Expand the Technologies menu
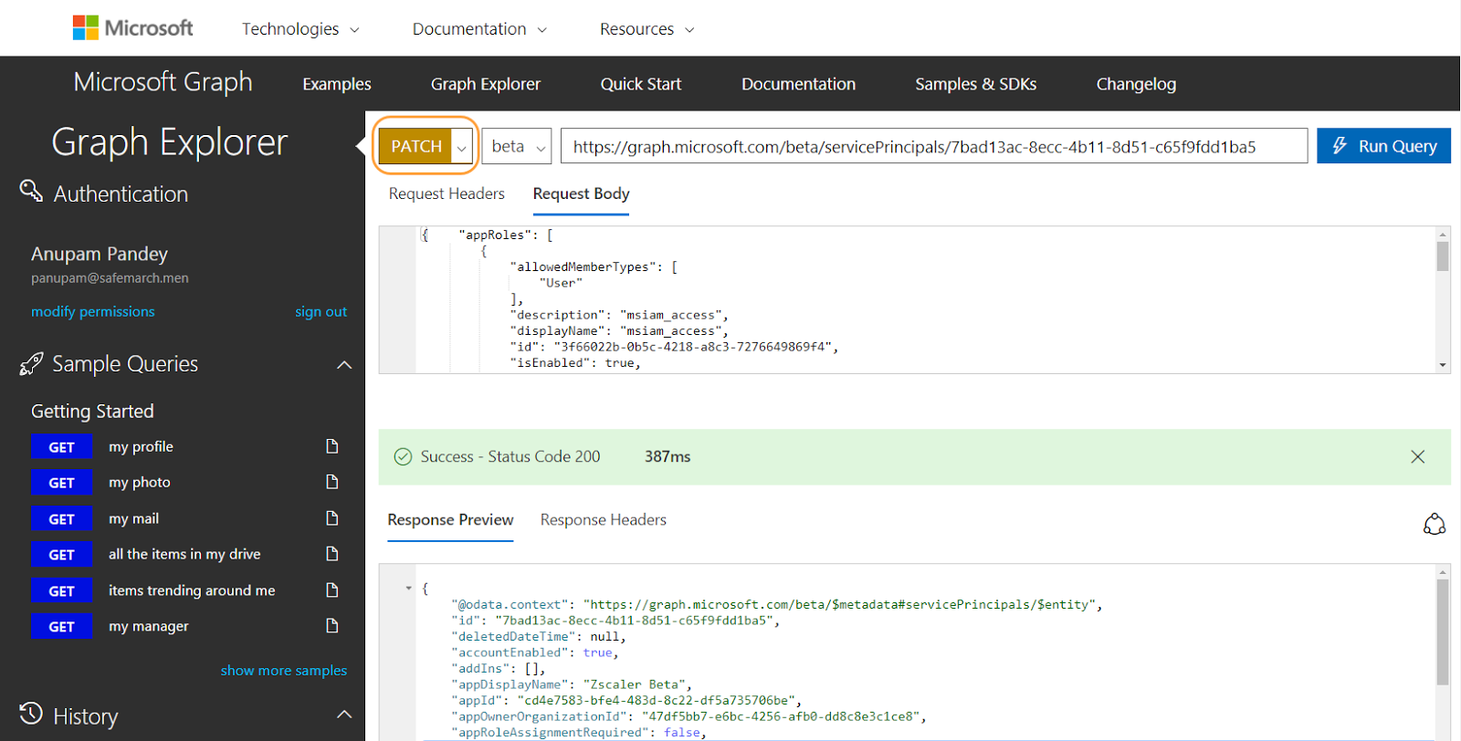Screen dimensions: 1461x741 tap(300, 29)
